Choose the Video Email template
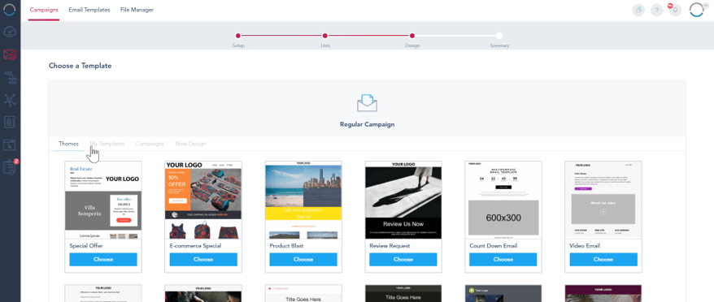 coord(603,259)
